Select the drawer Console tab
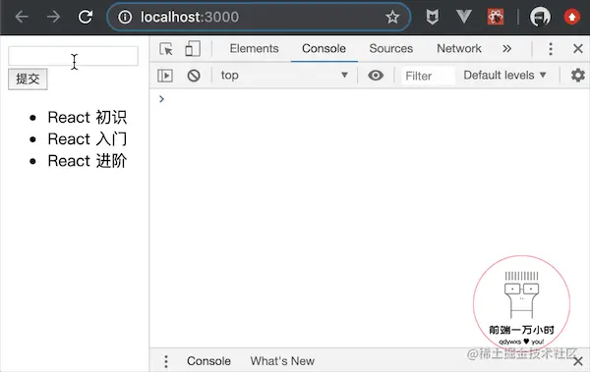The height and width of the screenshot is (372, 590). point(208,361)
